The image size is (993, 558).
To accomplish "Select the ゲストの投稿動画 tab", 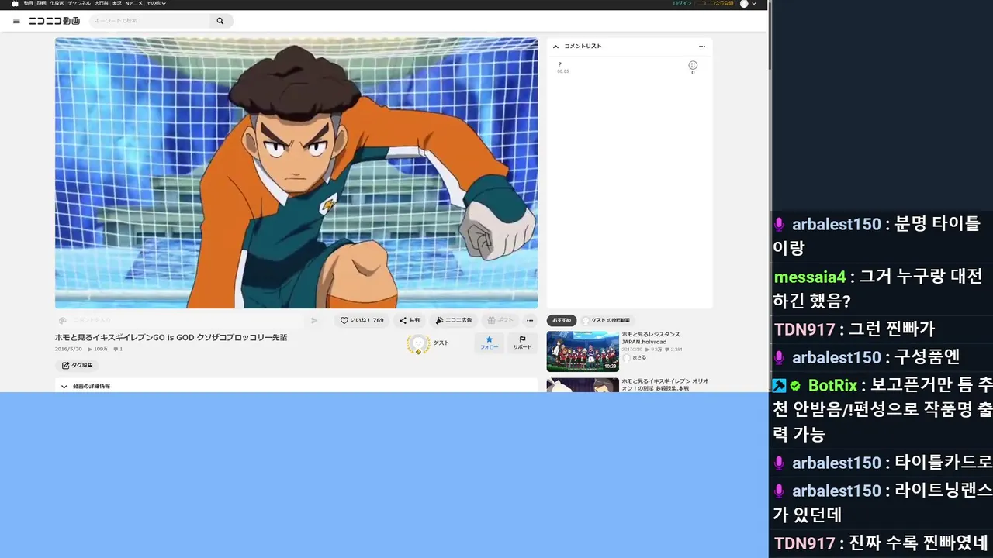I will pyautogui.click(x=607, y=320).
